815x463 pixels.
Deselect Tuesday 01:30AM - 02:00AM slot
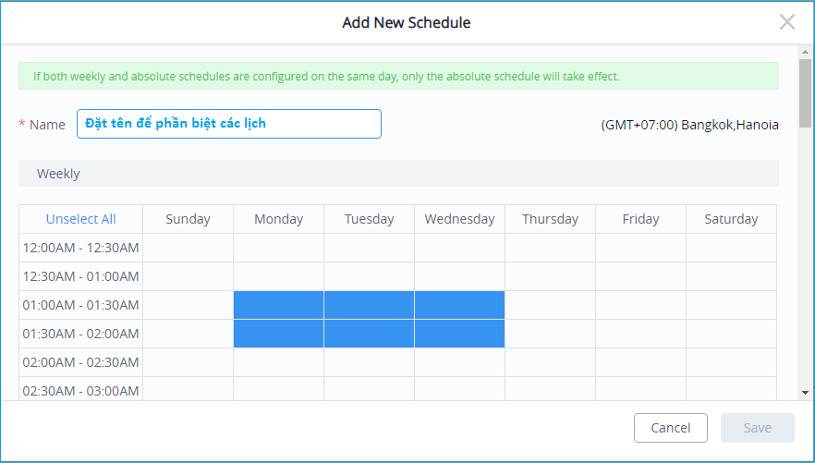pos(369,334)
